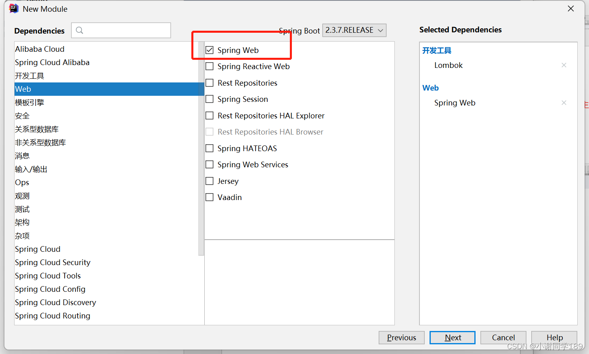This screenshot has height=354, width=589.
Task: Tick the Spring Session checkbox
Action: [x=210, y=99]
